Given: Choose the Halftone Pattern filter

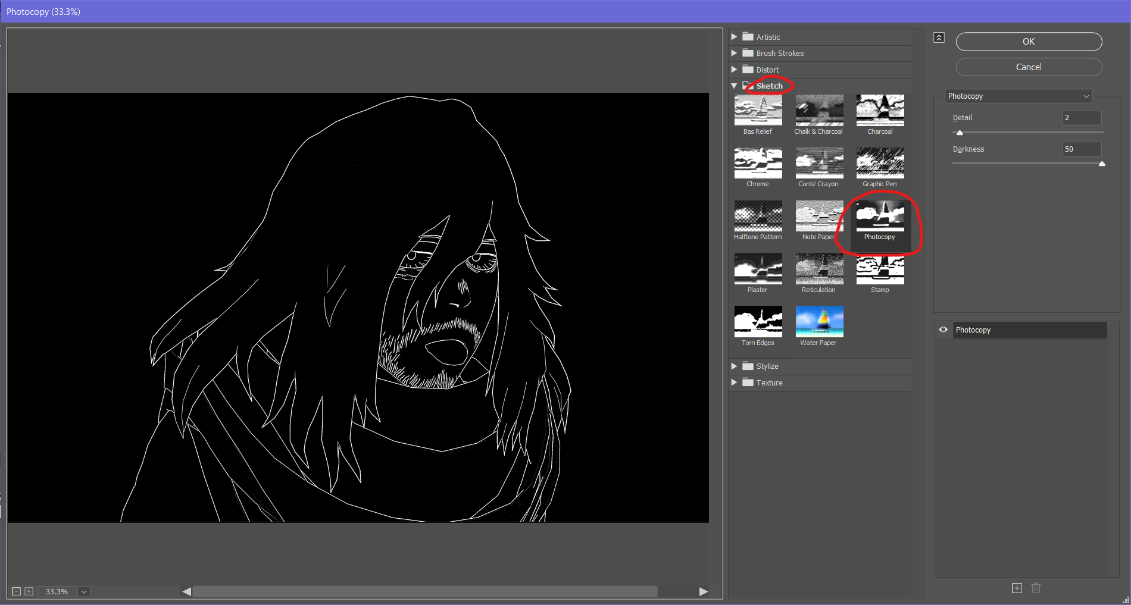Looking at the screenshot, I should 758,216.
